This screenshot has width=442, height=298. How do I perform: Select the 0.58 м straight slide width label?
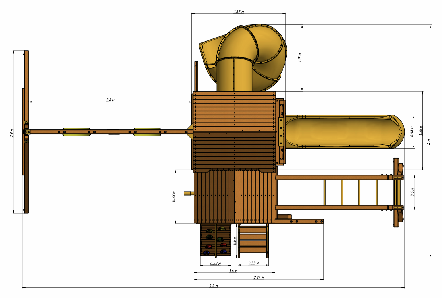click(412, 132)
